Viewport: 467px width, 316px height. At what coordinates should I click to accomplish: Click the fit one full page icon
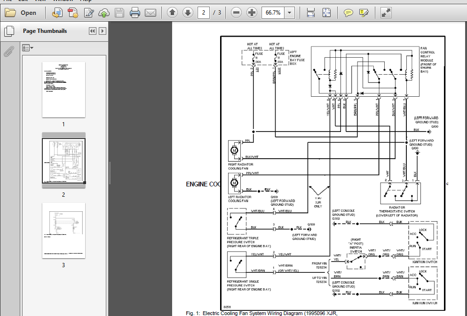click(x=326, y=13)
